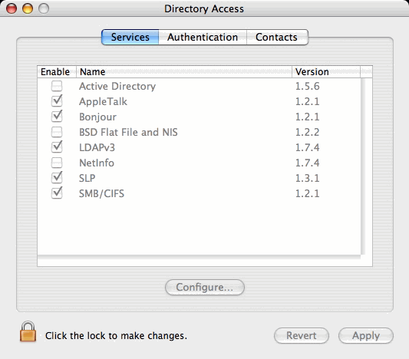Check the NetInfo service box

(x=57, y=163)
